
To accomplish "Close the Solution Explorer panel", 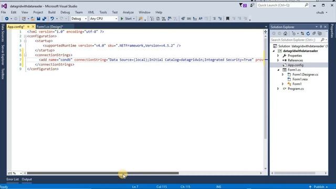I will 325,27.
